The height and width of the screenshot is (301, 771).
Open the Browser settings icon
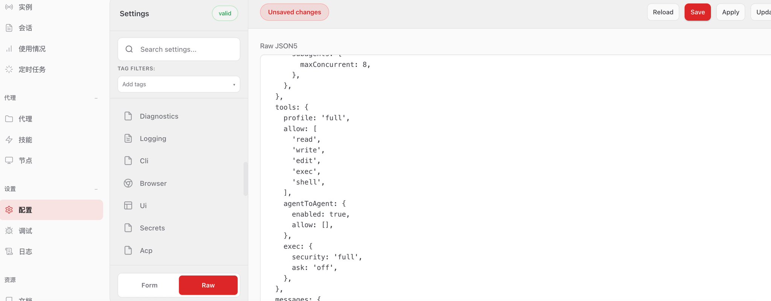tap(128, 183)
